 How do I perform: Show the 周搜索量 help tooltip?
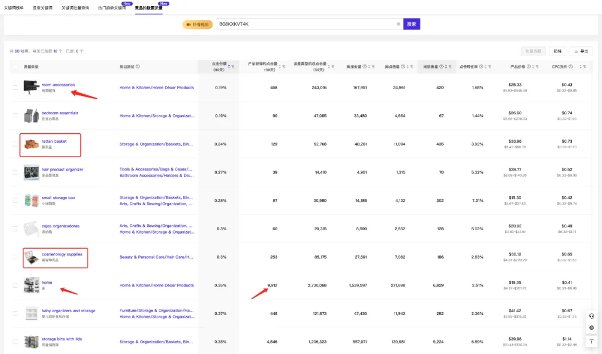coord(365,66)
